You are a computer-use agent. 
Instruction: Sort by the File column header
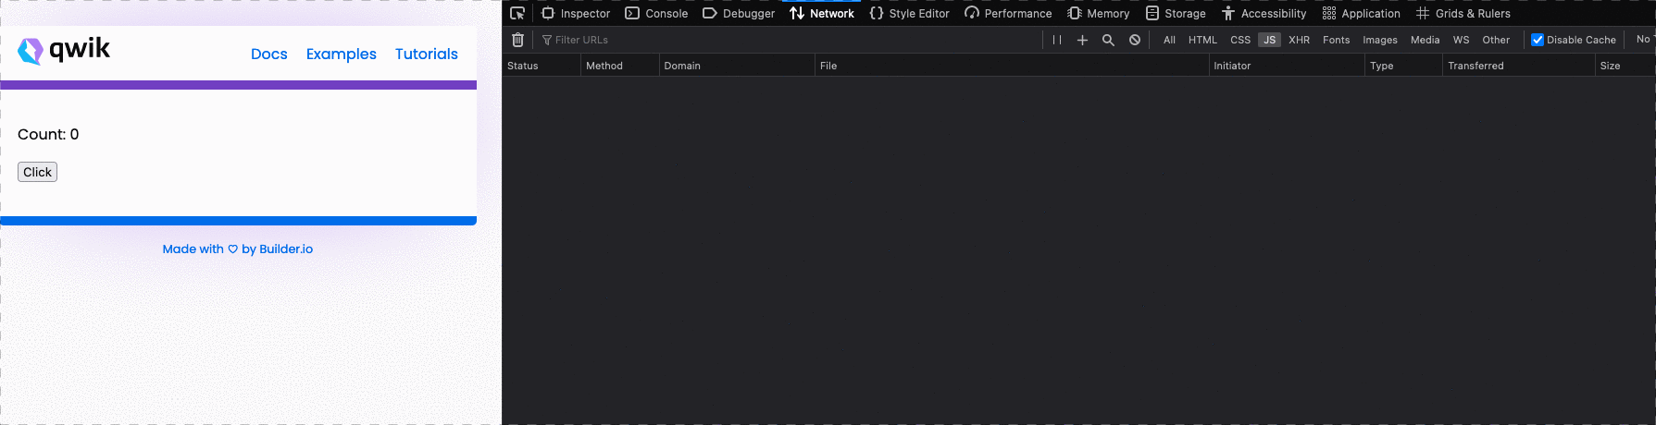1011,66
